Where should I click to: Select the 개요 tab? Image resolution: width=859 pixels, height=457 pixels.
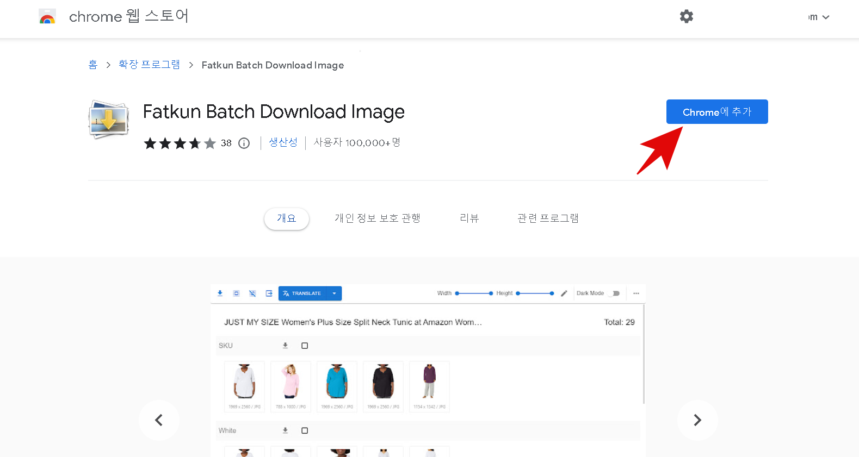click(287, 218)
